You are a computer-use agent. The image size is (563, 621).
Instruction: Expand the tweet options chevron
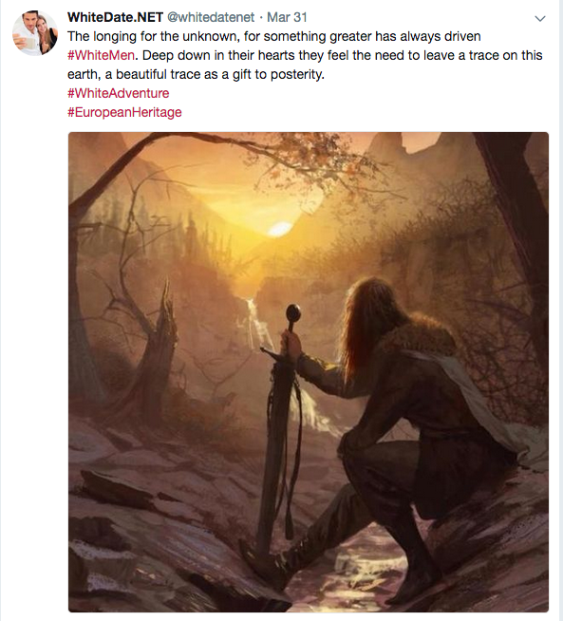pos(540,18)
